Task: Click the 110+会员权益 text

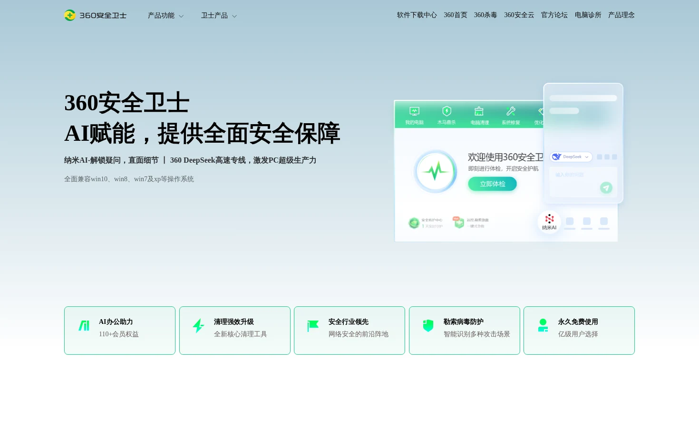Action: click(x=119, y=334)
